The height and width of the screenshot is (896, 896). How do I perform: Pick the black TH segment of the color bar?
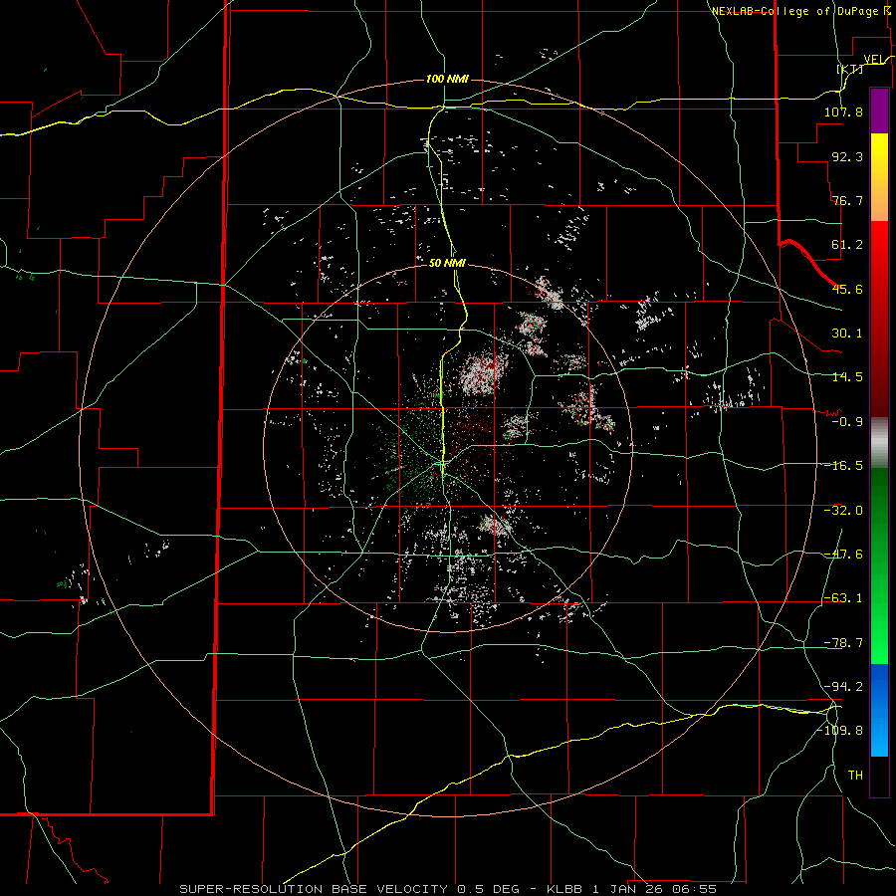[879, 776]
